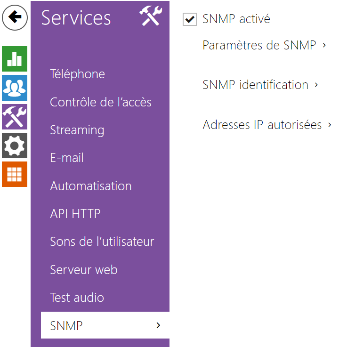Image resolution: width=355 pixels, height=347 pixels.
Task: Go to Contrôle de l'accès
Action: [100, 102]
